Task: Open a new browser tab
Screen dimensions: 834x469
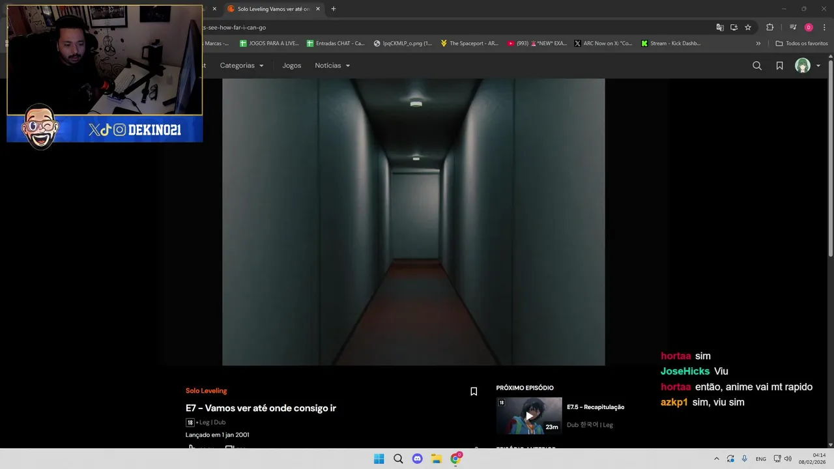Action: pos(334,9)
